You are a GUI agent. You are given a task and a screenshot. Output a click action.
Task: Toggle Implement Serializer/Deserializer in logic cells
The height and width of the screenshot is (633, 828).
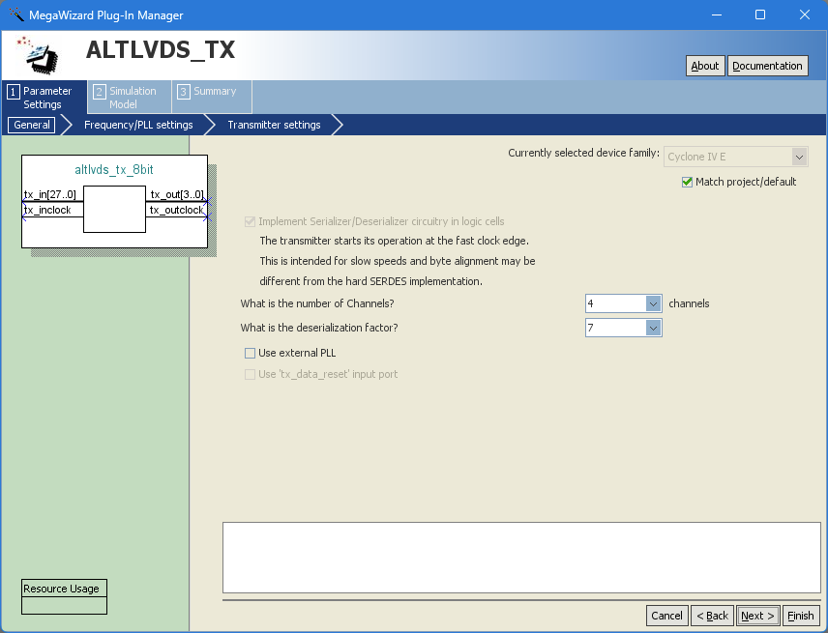[250, 221]
